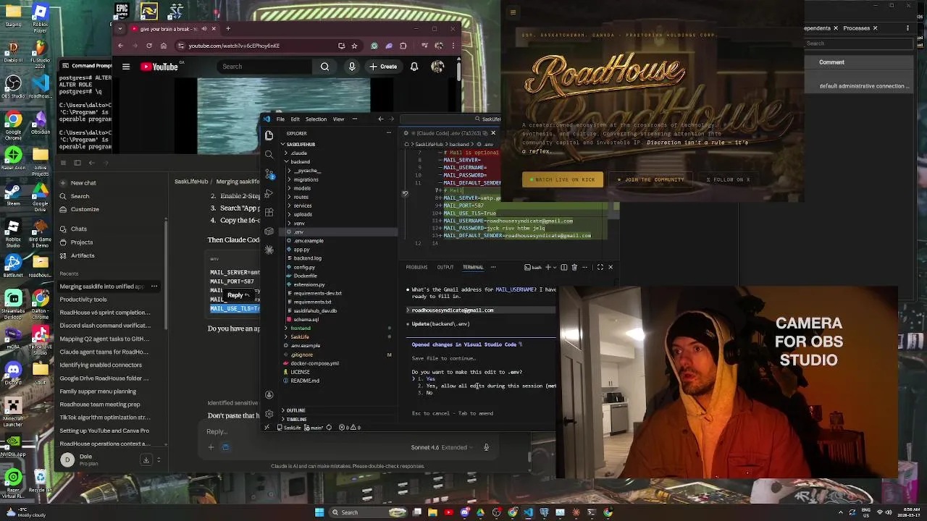Open Source Control view in VS Code

(x=269, y=174)
